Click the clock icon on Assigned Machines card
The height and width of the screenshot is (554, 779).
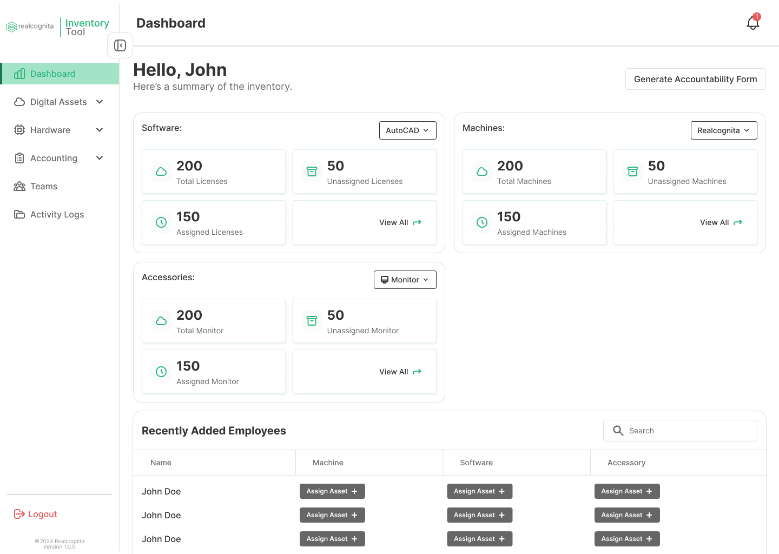click(482, 222)
